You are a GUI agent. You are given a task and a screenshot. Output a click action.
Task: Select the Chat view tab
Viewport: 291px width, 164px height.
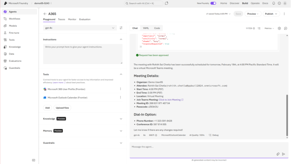135,28
